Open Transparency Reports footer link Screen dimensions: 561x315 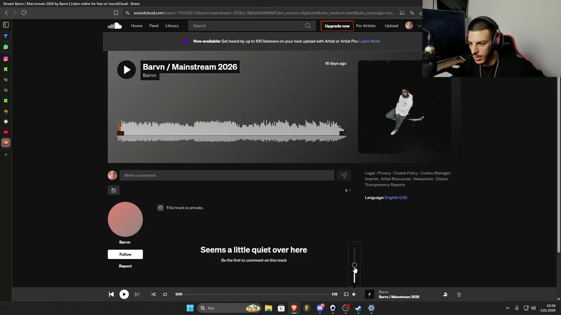[385, 185]
